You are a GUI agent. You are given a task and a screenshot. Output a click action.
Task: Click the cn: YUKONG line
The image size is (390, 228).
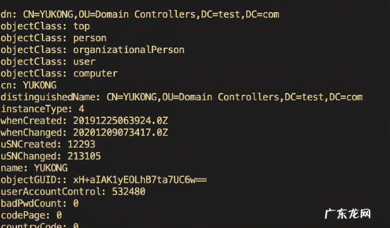click(x=28, y=85)
